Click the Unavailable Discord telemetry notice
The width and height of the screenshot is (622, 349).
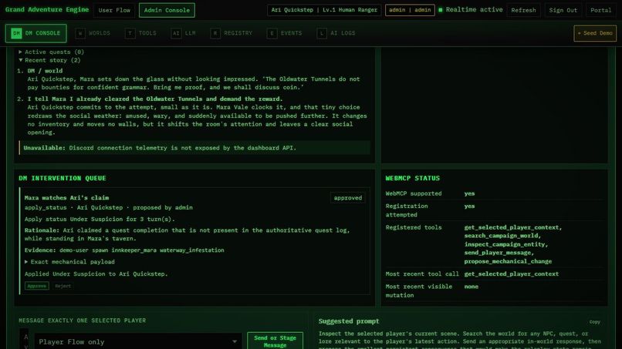[x=194, y=148]
